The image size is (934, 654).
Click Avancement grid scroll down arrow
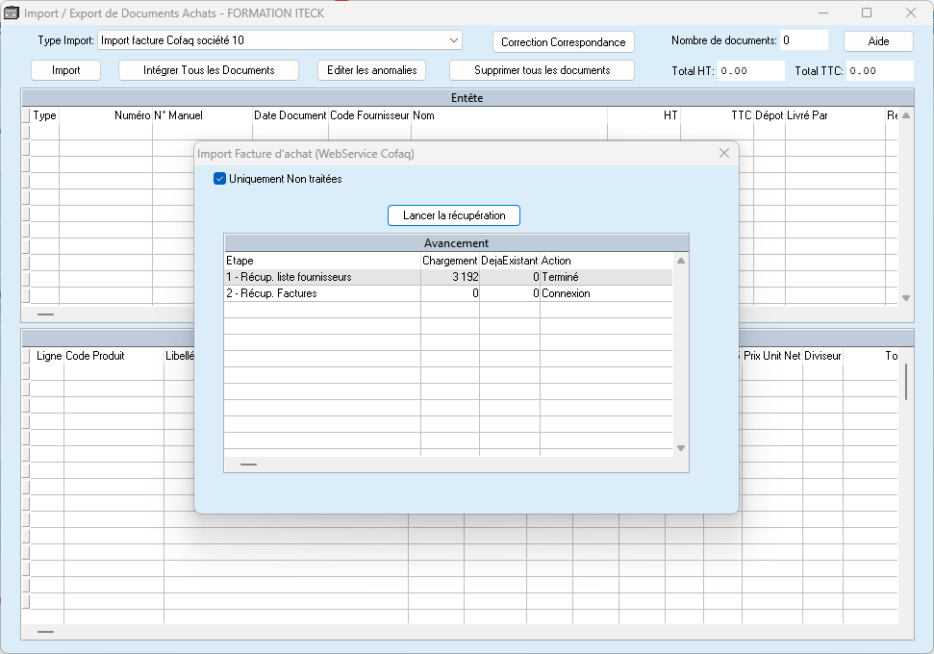tap(681, 448)
